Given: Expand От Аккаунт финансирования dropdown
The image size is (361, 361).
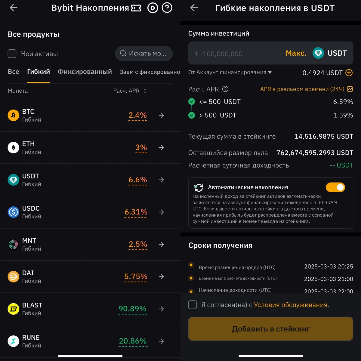Looking at the screenshot, I should pyautogui.click(x=230, y=73).
